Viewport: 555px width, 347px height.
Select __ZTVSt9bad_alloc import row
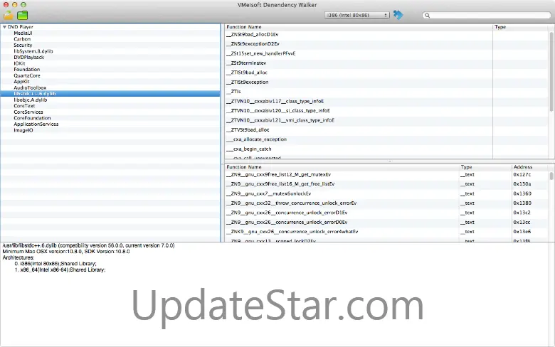[386, 130]
